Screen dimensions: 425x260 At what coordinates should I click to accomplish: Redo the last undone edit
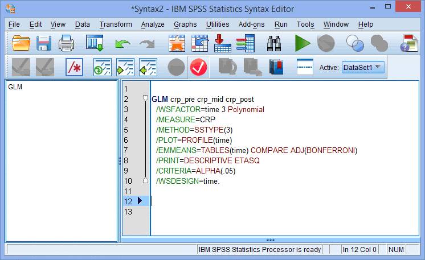click(147, 44)
